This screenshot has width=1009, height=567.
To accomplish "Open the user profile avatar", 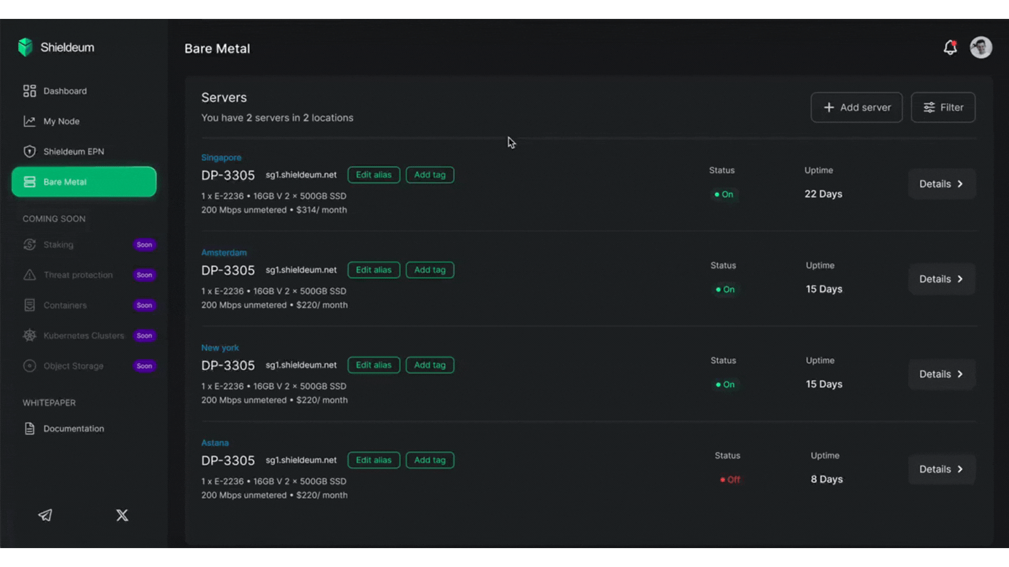I will point(981,48).
